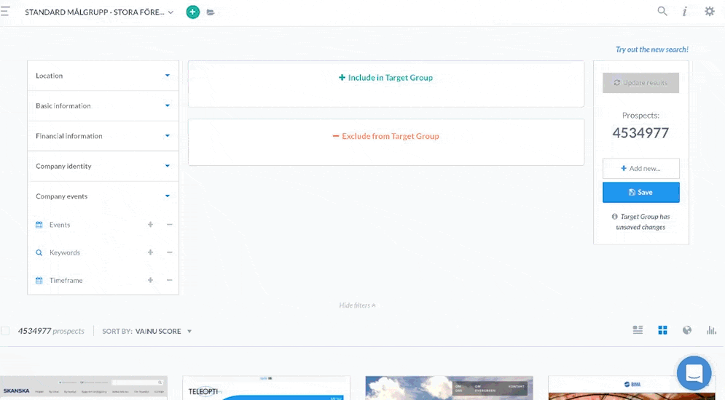Open the info icon in top bar

click(x=685, y=12)
